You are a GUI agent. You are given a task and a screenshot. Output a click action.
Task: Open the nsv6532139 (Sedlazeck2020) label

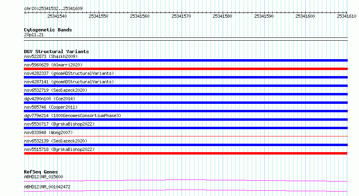[x=56, y=141]
